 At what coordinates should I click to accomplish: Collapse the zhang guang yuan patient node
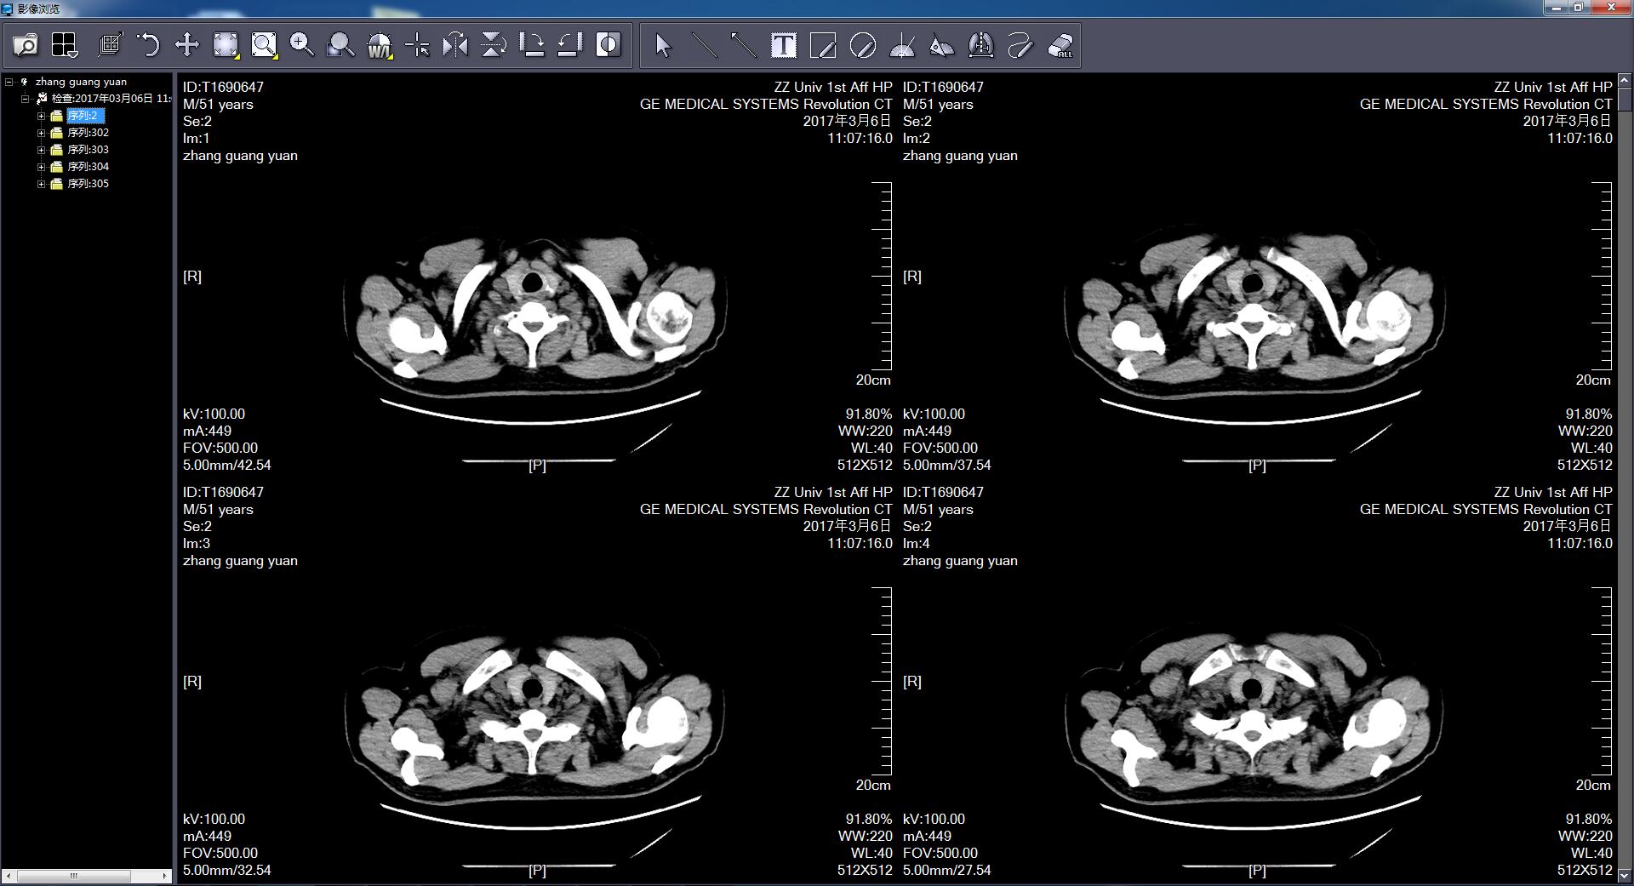coord(9,82)
